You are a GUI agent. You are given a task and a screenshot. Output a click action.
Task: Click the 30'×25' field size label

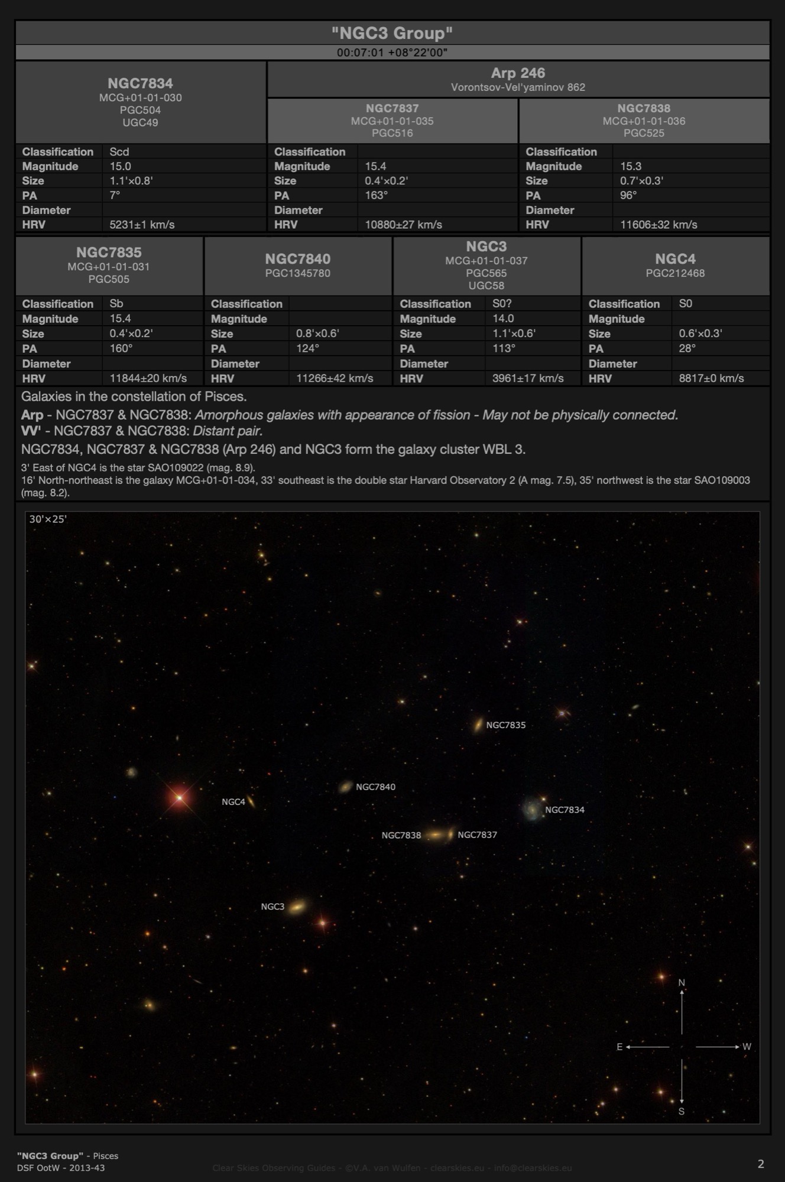pos(48,519)
